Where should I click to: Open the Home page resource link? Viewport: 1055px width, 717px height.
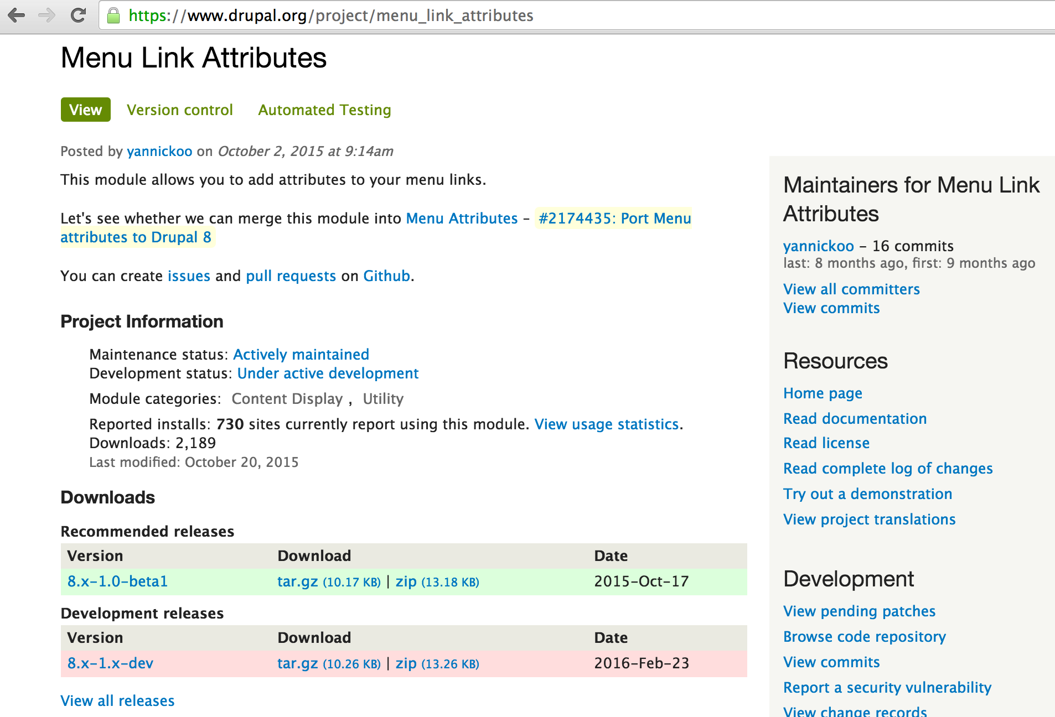(823, 393)
